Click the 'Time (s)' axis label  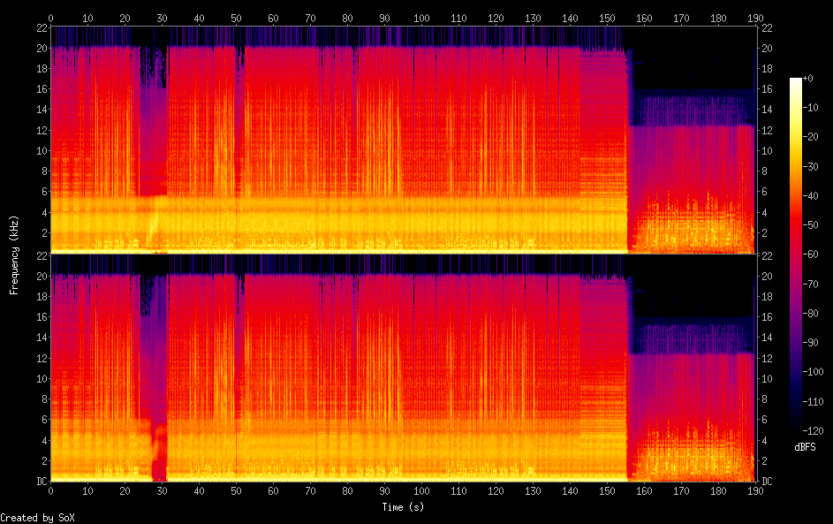pyautogui.click(x=402, y=507)
